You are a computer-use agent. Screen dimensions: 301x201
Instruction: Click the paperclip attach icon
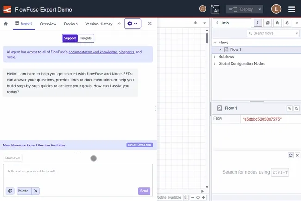coord(10,191)
